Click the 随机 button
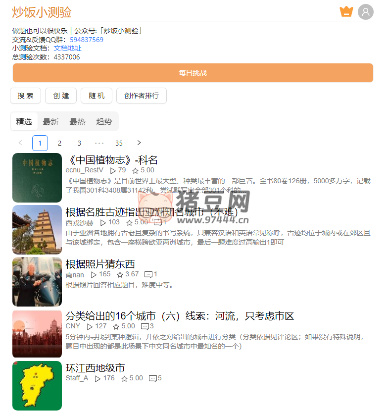388x413 pixels. click(x=97, y=96)
